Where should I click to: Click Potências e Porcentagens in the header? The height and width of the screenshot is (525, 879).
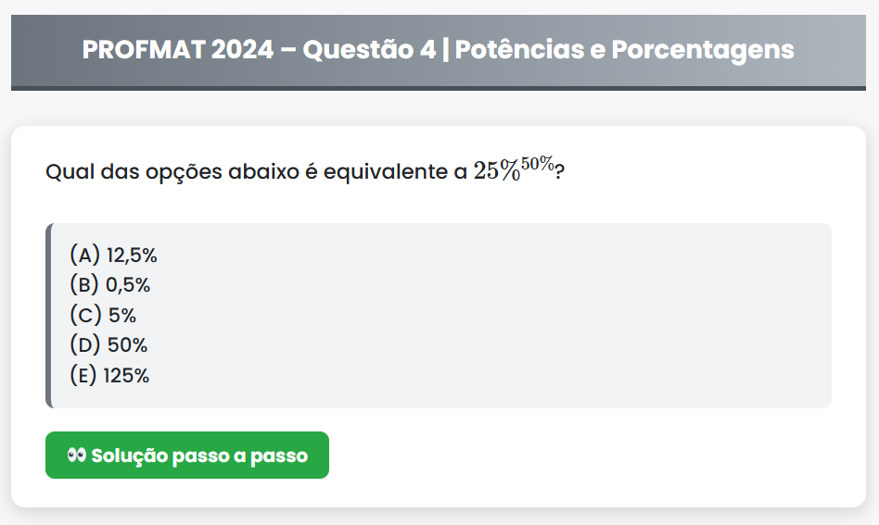pos(625,49)
